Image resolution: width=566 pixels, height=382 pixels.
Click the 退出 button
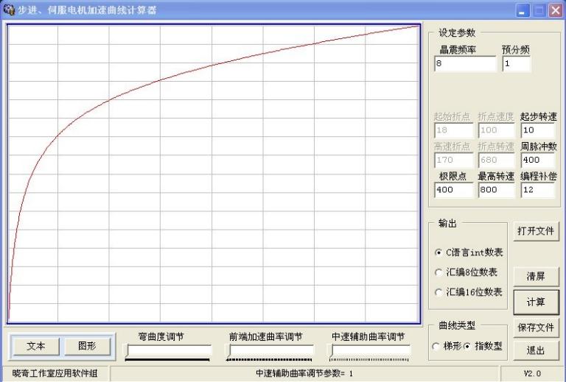tap(536, 350)
